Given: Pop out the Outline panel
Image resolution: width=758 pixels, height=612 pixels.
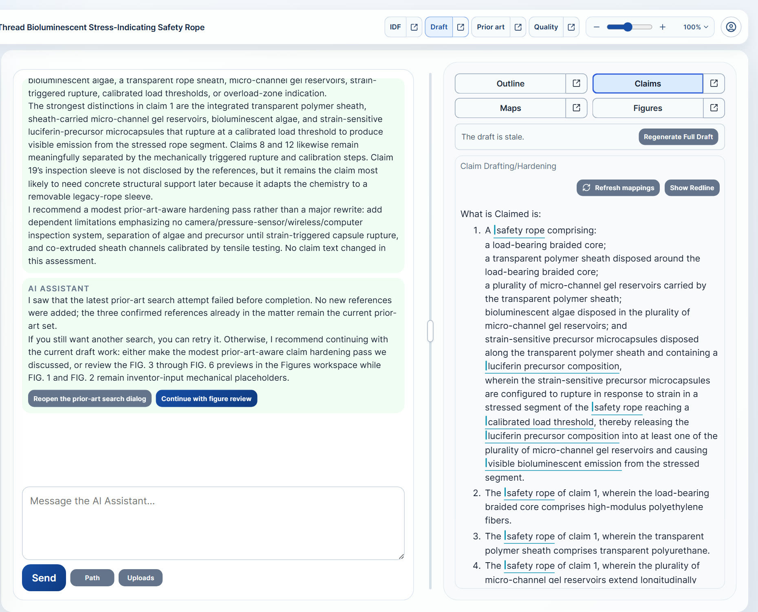Looking at the screenshot, I should tap(576, 84).
